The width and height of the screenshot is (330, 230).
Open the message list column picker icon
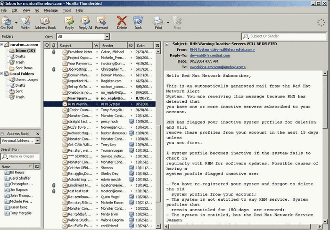tap(157, 45)
